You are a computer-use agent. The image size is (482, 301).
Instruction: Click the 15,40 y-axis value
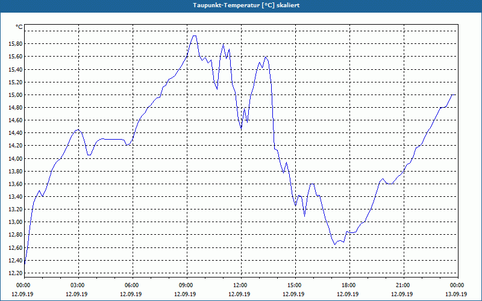(16, 70)
